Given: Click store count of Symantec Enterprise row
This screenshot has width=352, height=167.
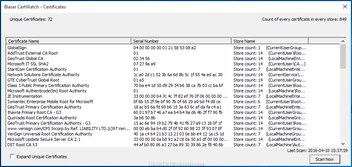Looking at the screenshot, I should 247,102.
